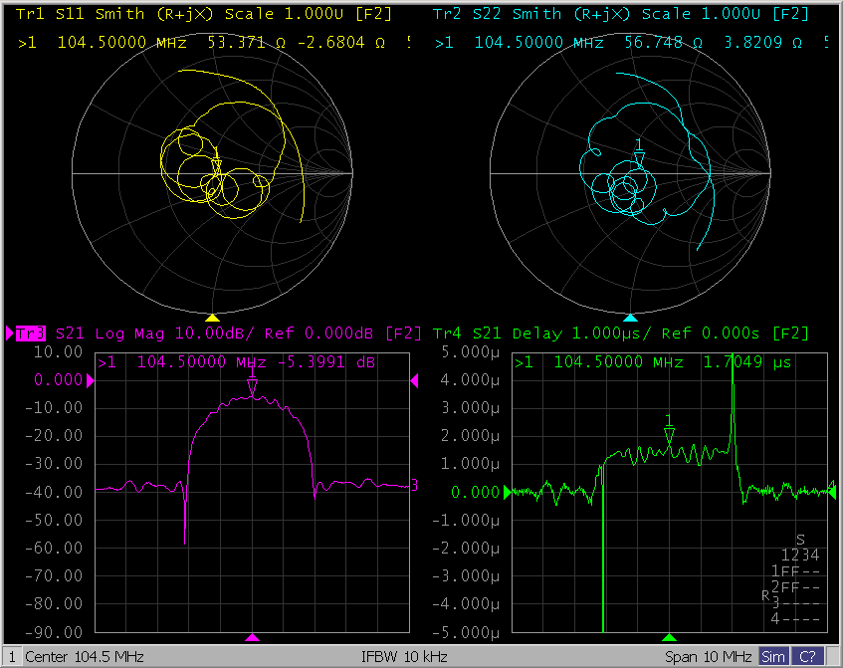
Task: Click Center 104.5 MHz in status bar
Action: click(x=85, y=657)
